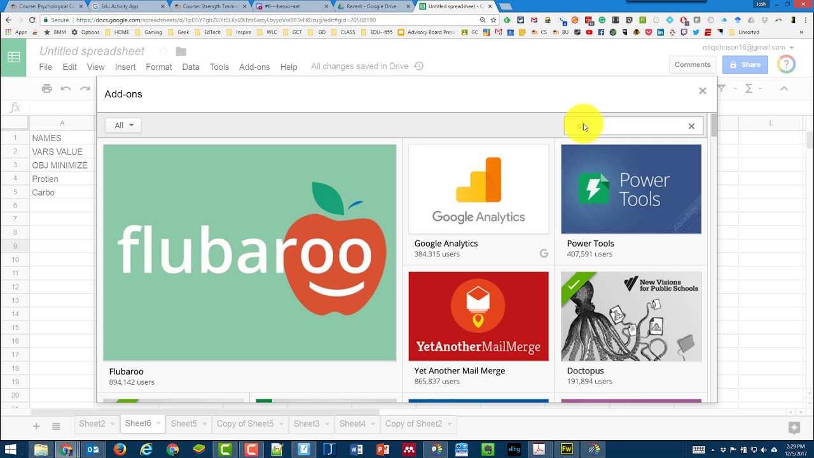Reload the page in Chrome

(x=32, y=20)
